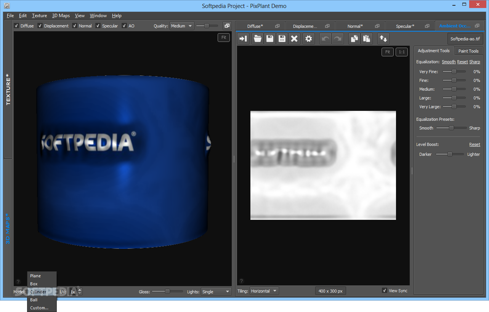Open the Window menu
The image size is (489, 312).
coord(98,16)
